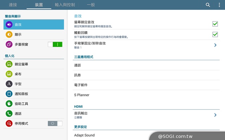The image size is (225, 140).
Task: Enable the 停用模式 blocking mode switch
Action: click(55, 124)
